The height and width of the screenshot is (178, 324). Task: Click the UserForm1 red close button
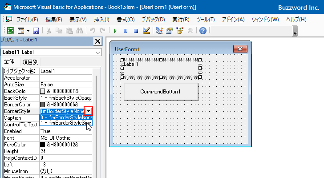pyautogui.click(x=240, y=49)
